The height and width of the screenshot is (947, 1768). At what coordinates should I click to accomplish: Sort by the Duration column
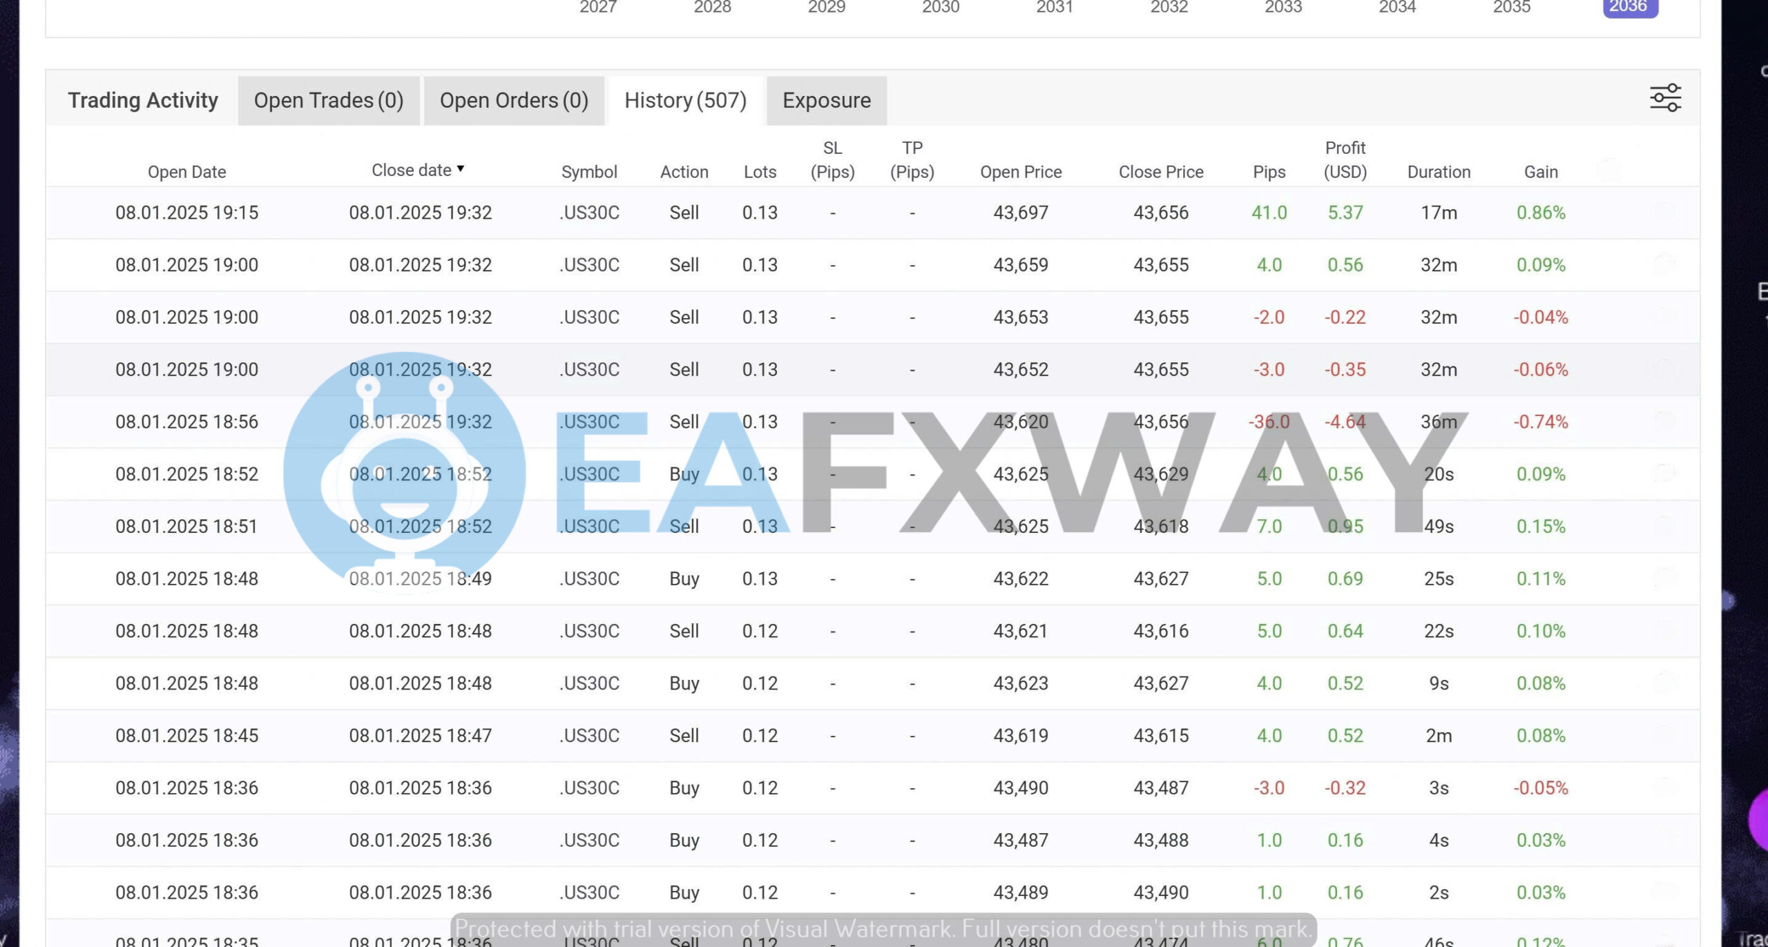coord(1439,171)
